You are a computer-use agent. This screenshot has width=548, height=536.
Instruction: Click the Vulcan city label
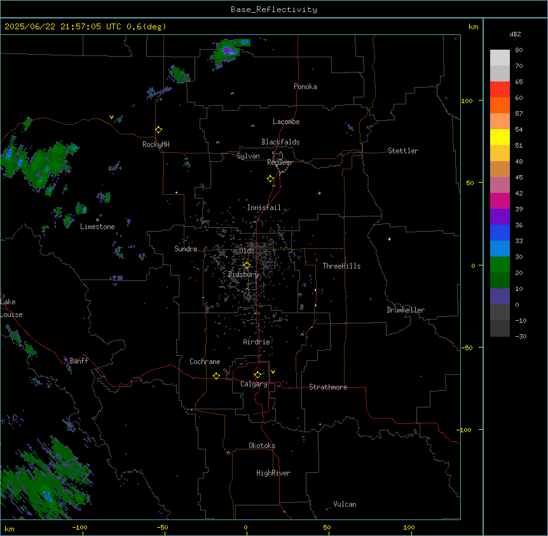(x=345, y=504)
